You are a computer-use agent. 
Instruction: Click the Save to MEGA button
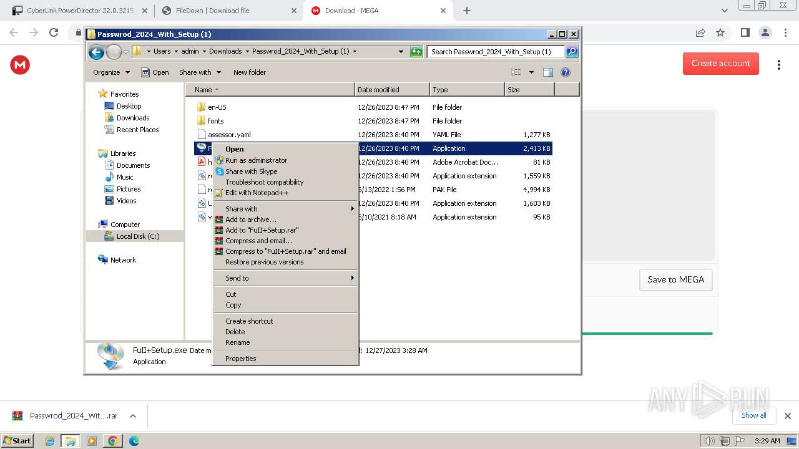(x=675, y=279)
